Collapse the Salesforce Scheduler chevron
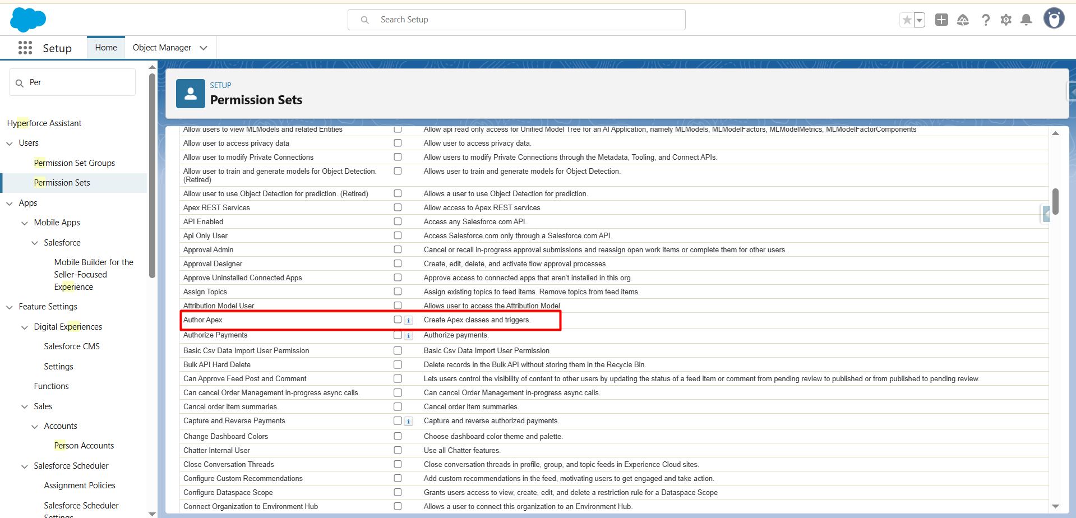 click(x=25, y=466)
